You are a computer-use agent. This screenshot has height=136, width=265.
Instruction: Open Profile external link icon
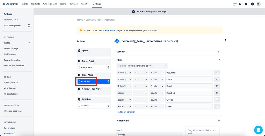(29, 43)
